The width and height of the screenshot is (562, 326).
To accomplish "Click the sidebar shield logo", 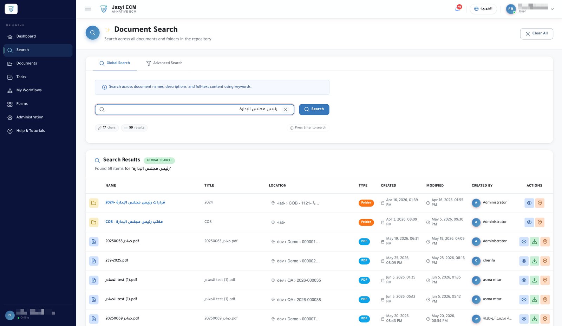I will click(11, 9).
